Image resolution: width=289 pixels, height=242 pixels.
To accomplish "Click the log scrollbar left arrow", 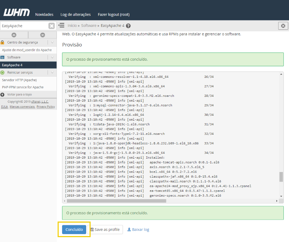I will pyautogui.click(x=65, y=201).
